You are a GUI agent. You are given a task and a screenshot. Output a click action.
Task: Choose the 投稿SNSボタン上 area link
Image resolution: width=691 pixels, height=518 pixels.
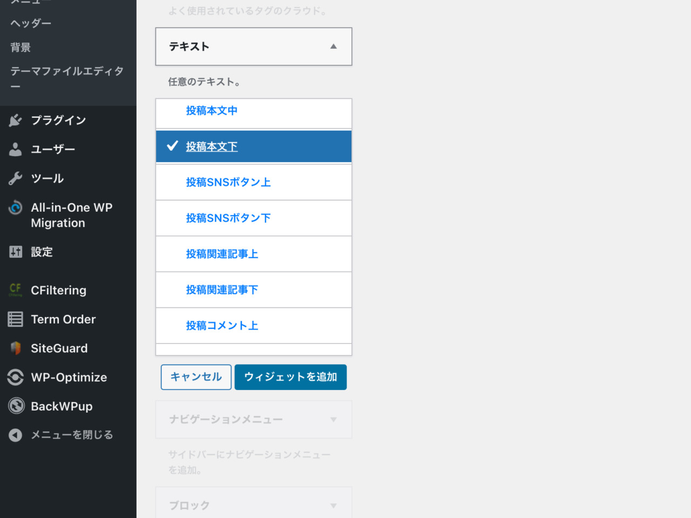[x=228, y=182]
